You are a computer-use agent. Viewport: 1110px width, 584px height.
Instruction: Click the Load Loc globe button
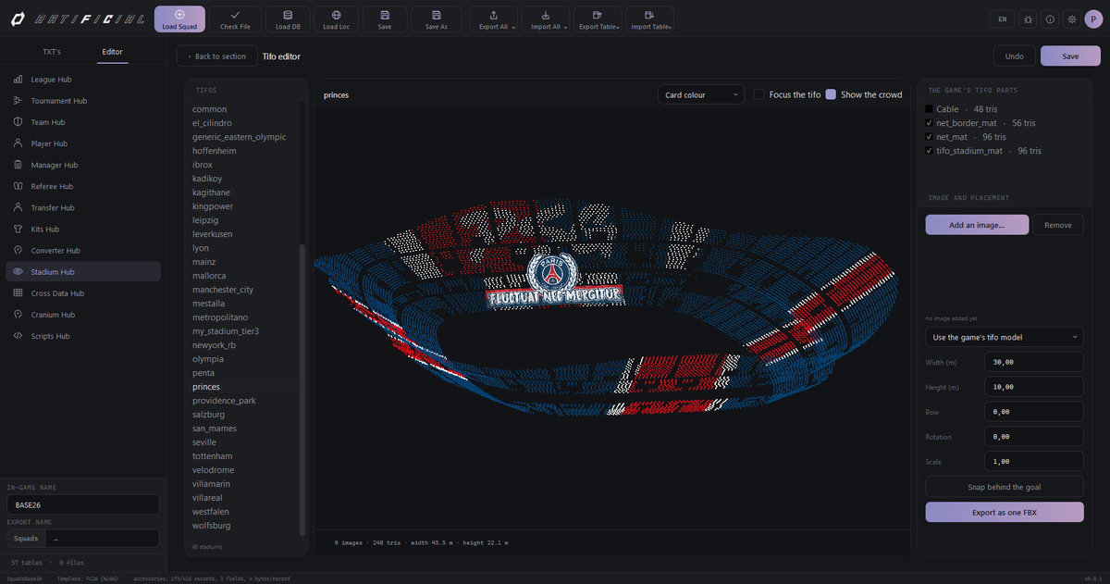(337, 19)
